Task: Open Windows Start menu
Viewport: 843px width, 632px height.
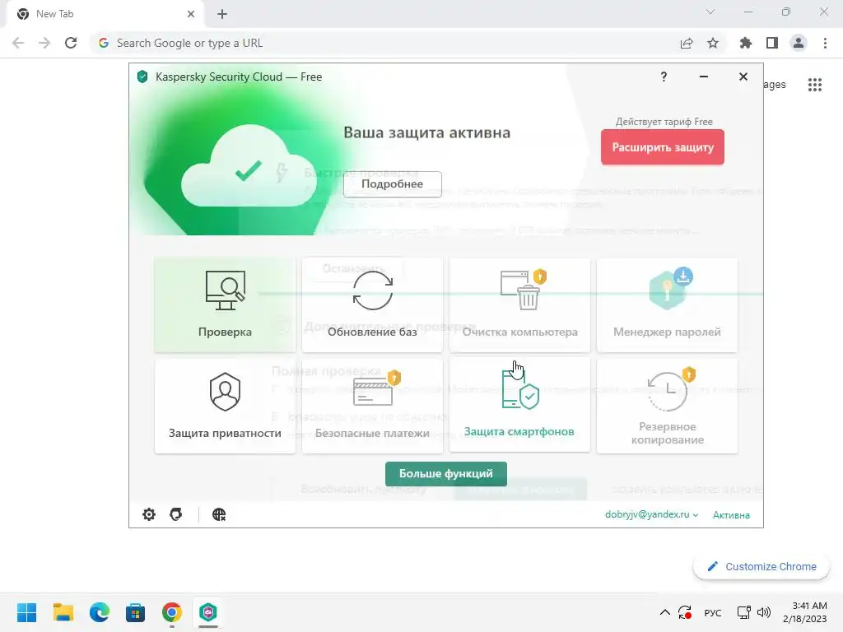Action: point(27,612)
